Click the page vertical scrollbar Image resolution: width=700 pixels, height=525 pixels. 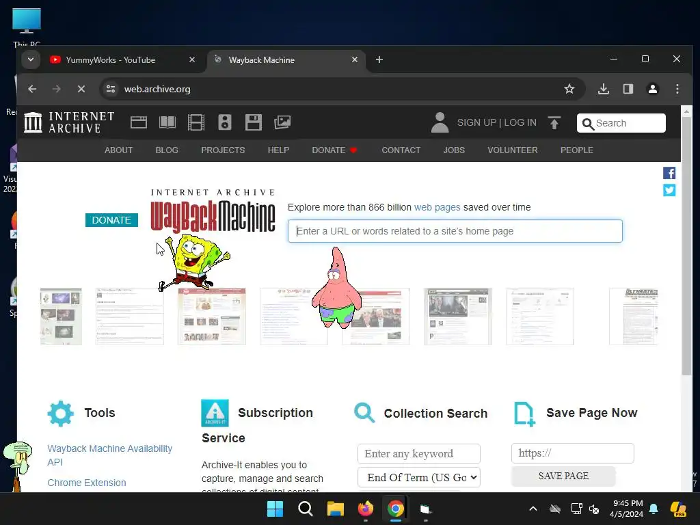(686, 245)
